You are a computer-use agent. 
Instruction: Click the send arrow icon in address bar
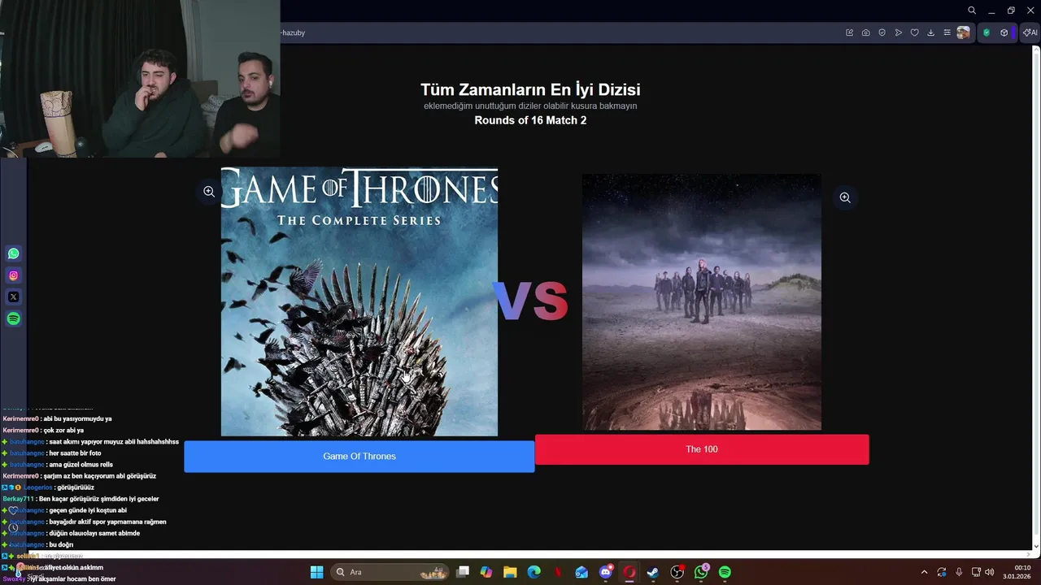click(x=899, y=32)
